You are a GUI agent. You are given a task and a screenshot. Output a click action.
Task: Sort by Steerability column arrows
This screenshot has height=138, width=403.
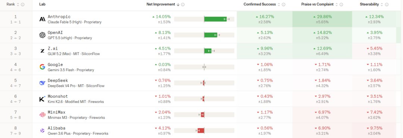pyautogui.click(x=382, y=4)
